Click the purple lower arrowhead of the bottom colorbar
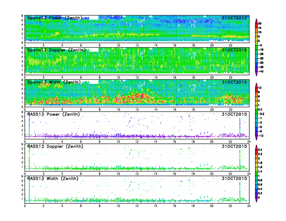Screen dimensions: 286x221 [x=256, y=200]
